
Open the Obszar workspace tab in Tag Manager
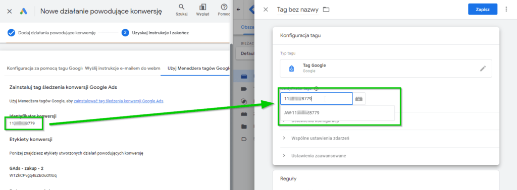[247, 27]
